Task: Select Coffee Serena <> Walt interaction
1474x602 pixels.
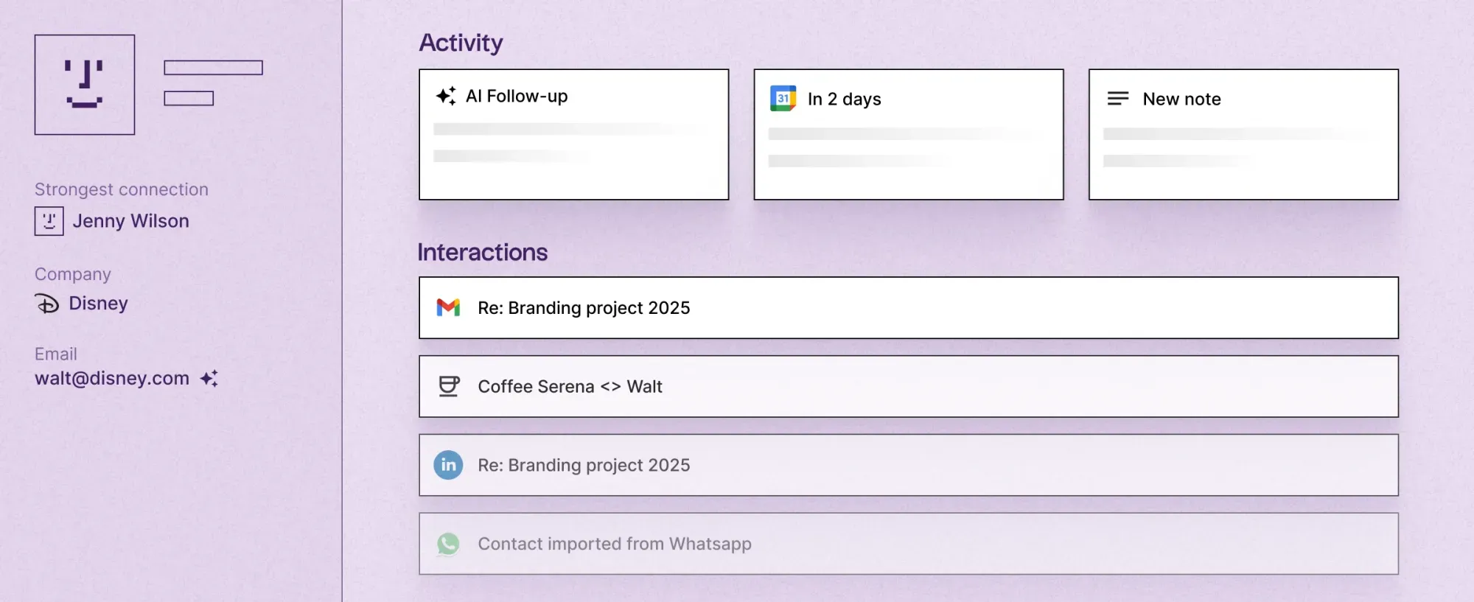Action: pyautogui.click(x=908, y=386)
